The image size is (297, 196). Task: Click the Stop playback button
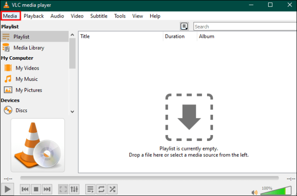pos(36,189)
